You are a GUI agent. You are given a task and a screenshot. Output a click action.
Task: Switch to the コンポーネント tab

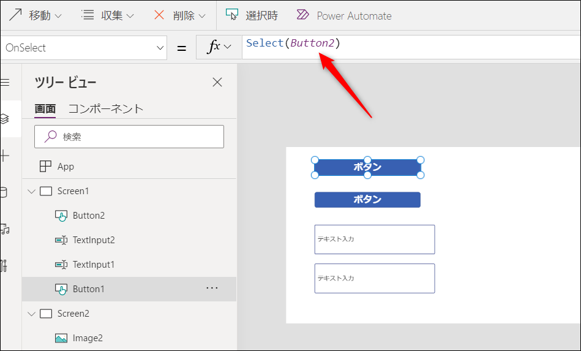106,108
